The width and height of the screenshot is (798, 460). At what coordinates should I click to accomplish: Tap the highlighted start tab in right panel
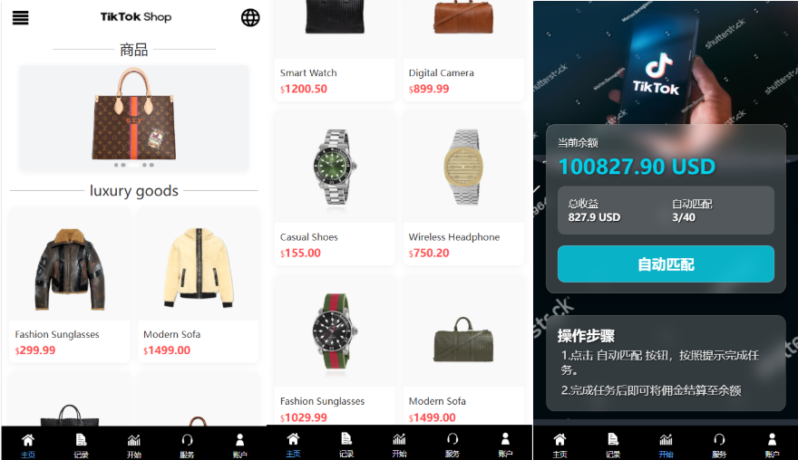point(666,445)
